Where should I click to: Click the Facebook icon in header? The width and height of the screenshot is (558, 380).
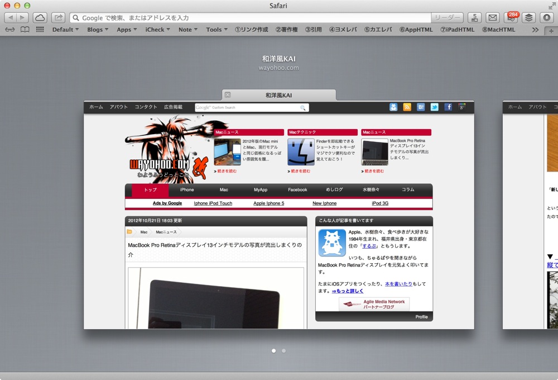(x=448, y=107)
